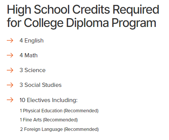Click the word 'College' in the heading
Screen dimensions: 169x140
click(x=43, y=23)
